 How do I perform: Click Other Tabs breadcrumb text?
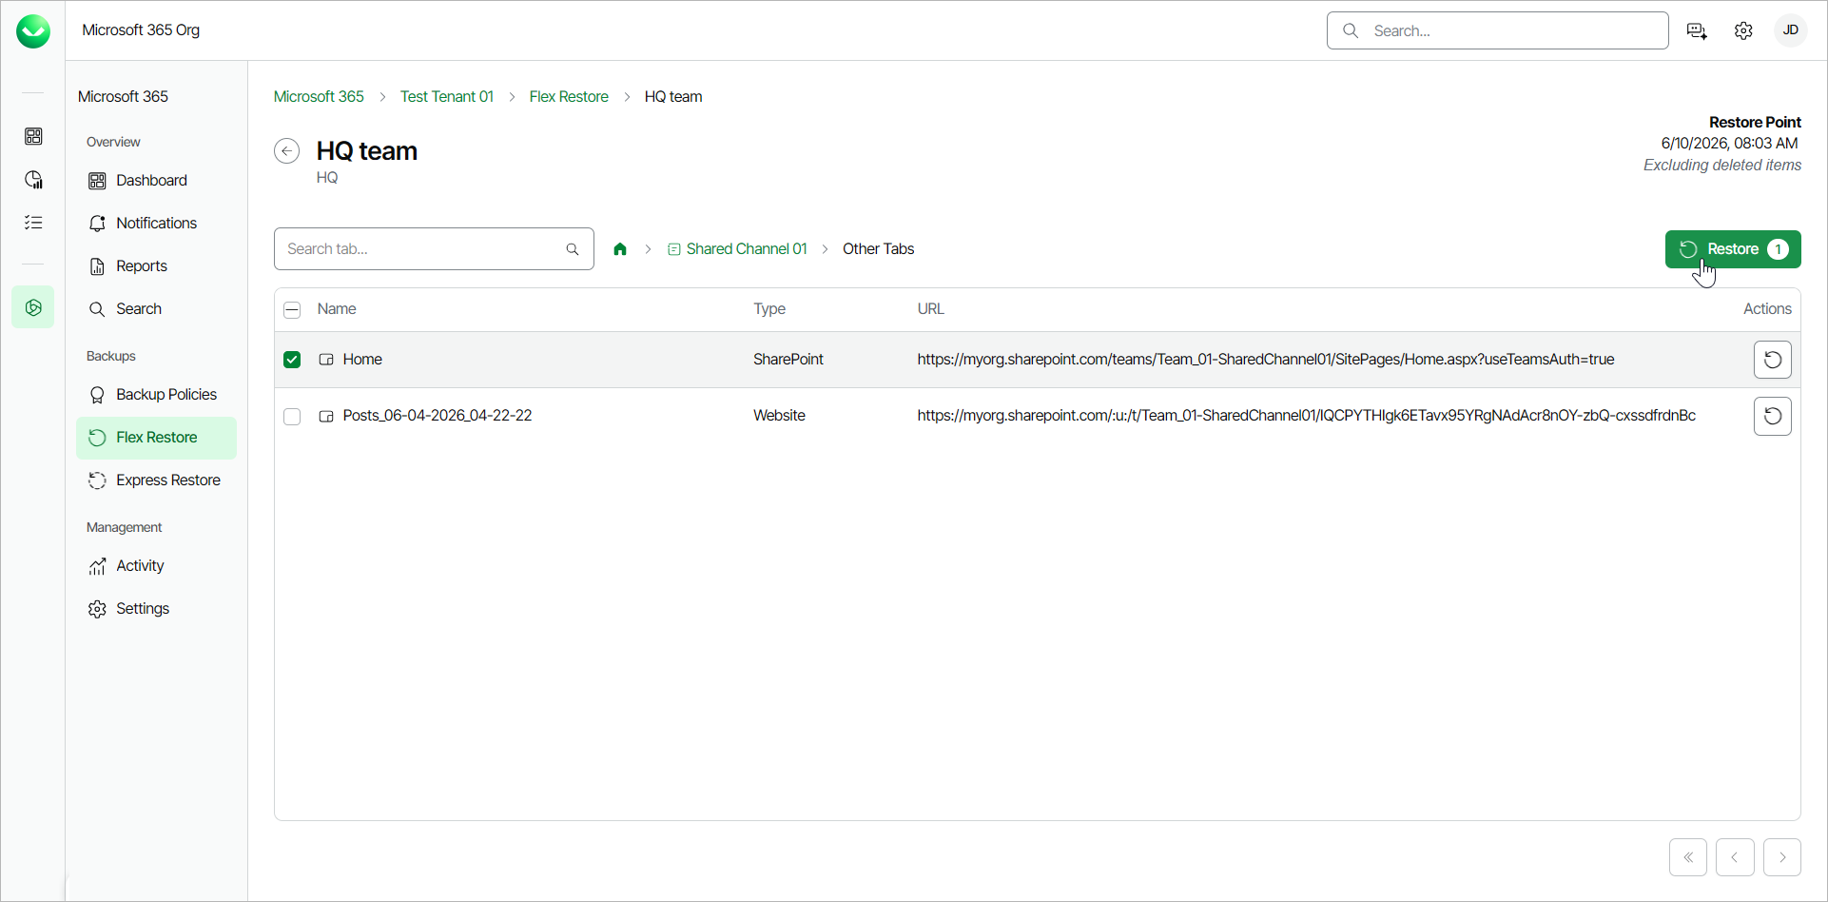[x=878, y=249]
